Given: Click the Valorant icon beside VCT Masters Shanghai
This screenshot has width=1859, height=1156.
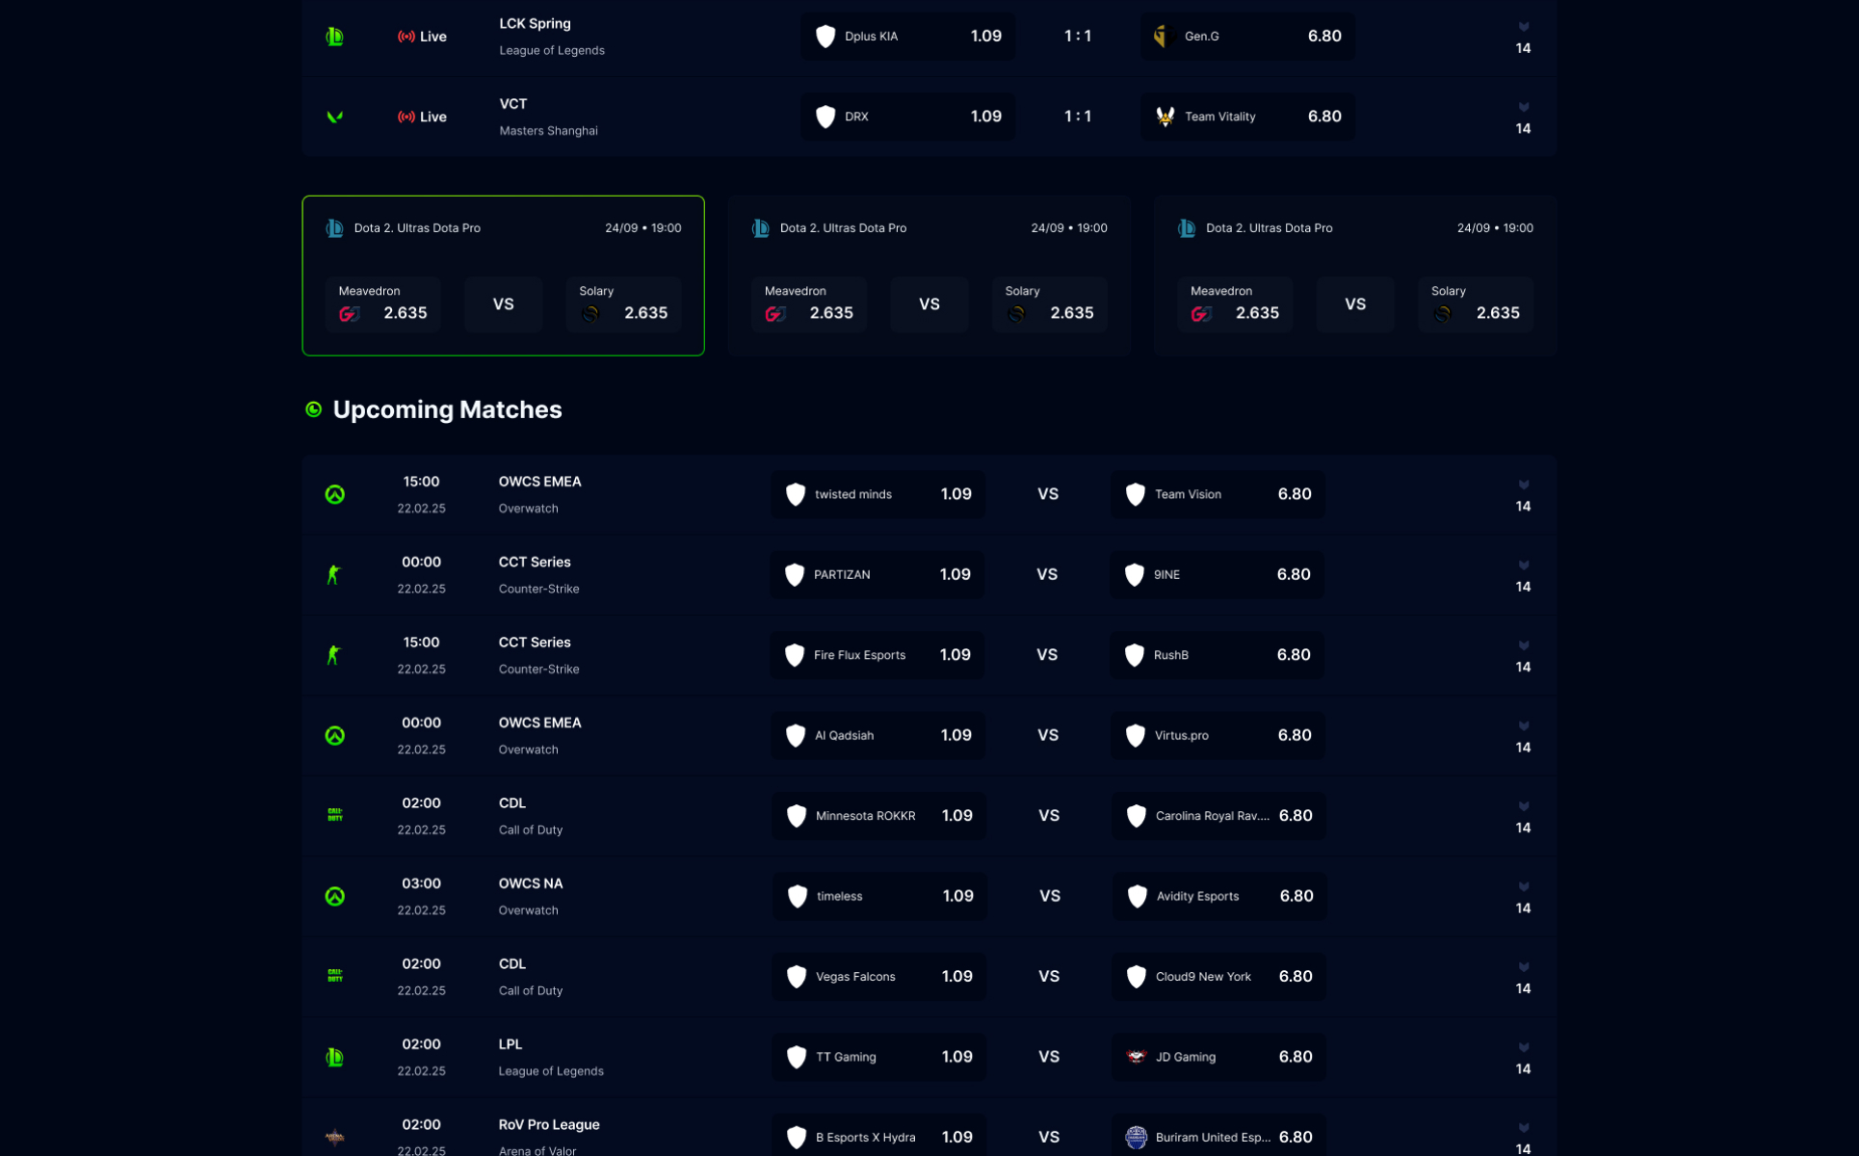Looking at the screenshot, I should tap(334, 117).
